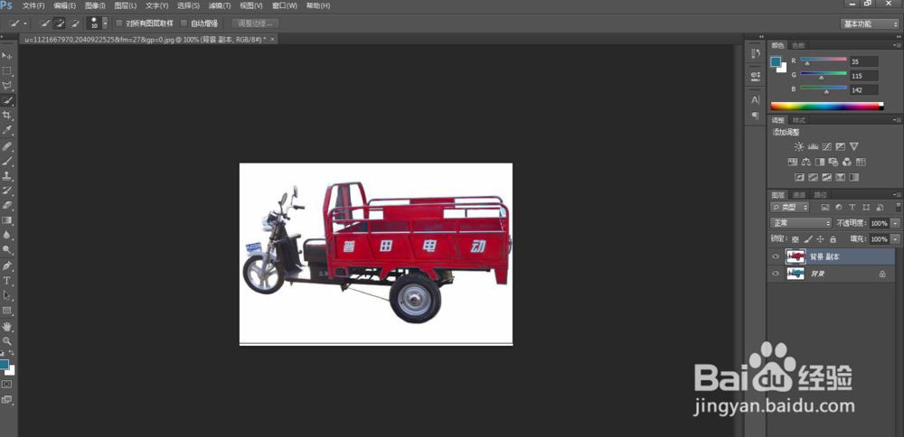Open the layer filter 类型 dropdown
904x437 pixels.
coord(790,207)
